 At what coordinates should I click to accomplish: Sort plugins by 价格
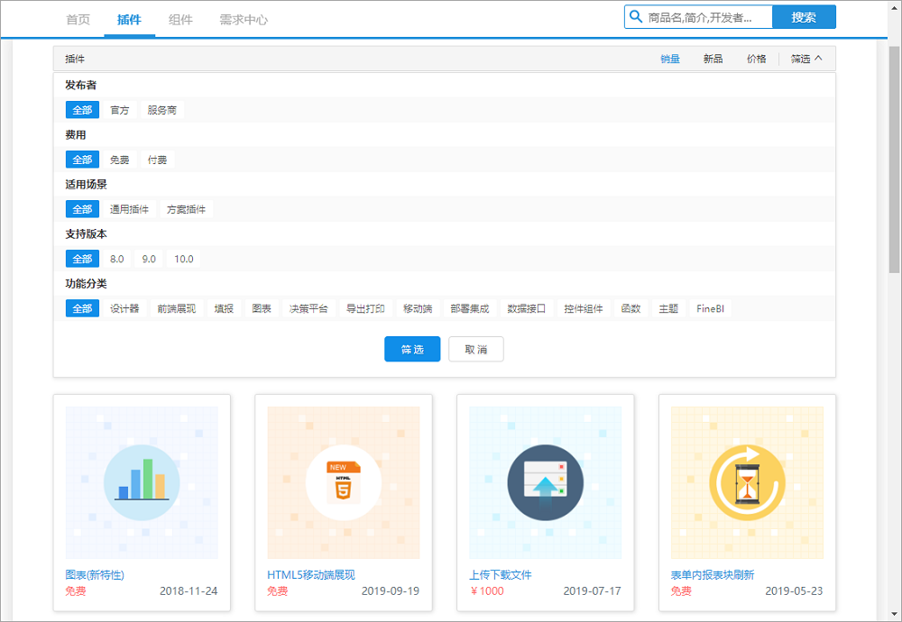pos(756,59)
